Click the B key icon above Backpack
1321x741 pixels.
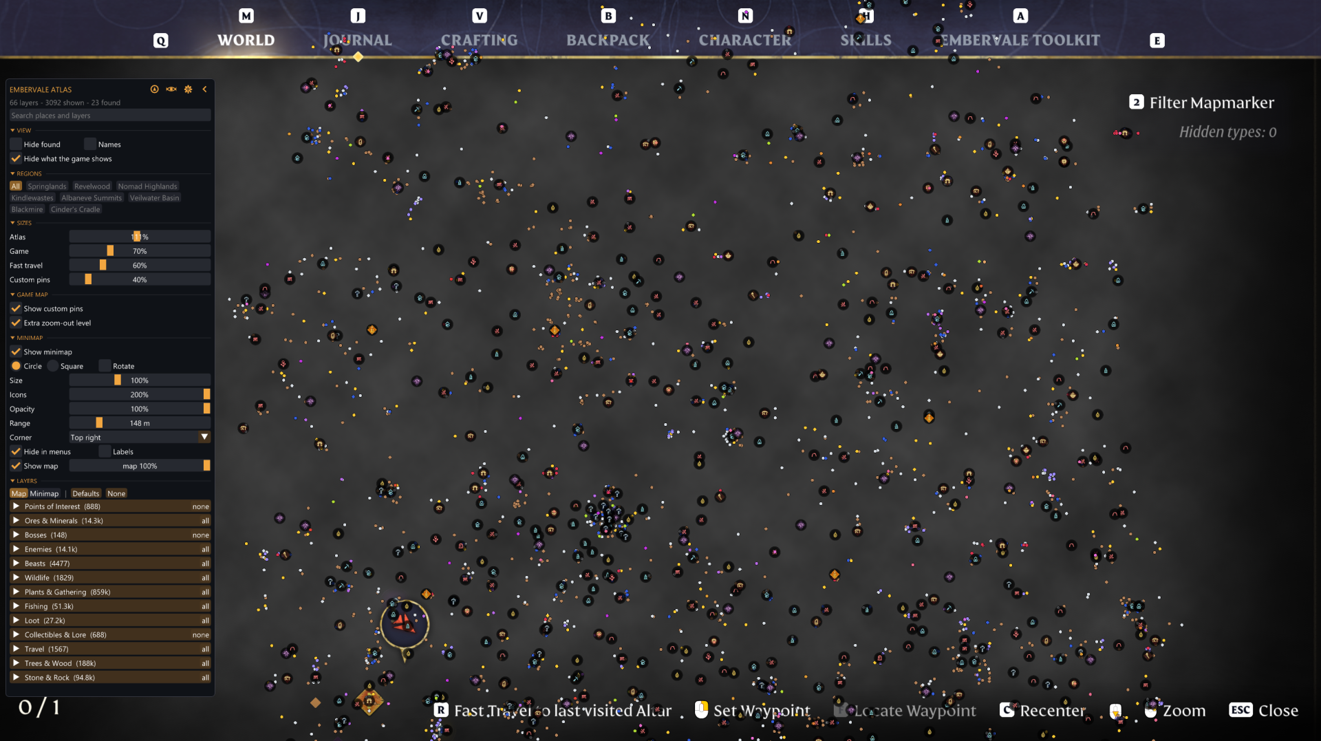(x=608, y=16)
